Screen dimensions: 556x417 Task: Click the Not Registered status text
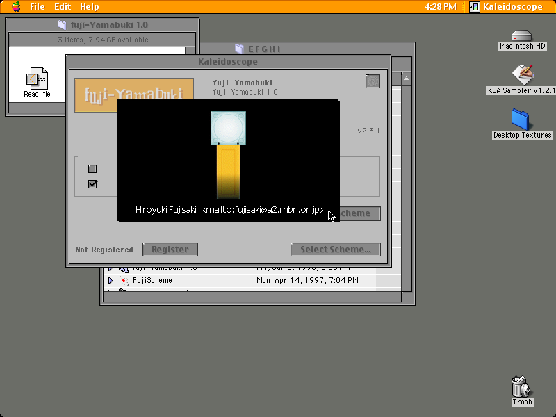point(104,250)
